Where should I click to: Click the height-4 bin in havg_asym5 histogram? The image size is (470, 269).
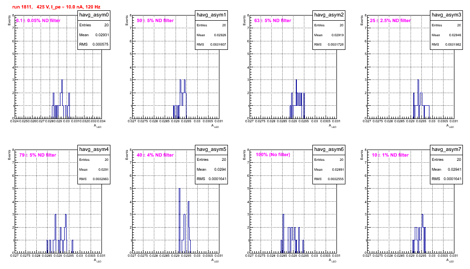click(189, 227)
